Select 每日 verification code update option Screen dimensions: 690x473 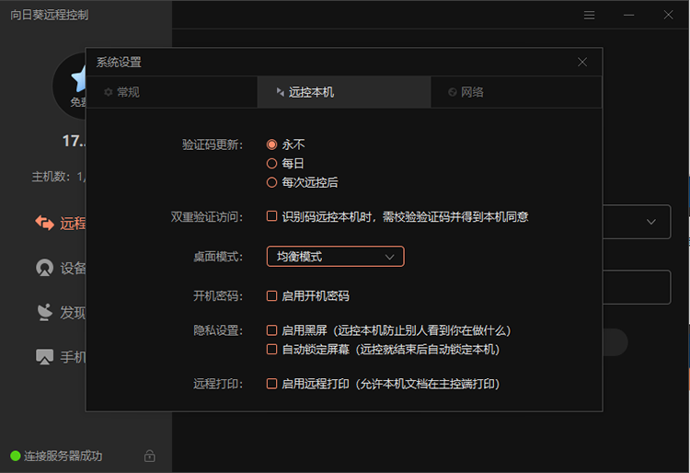(x=271, y=163)
